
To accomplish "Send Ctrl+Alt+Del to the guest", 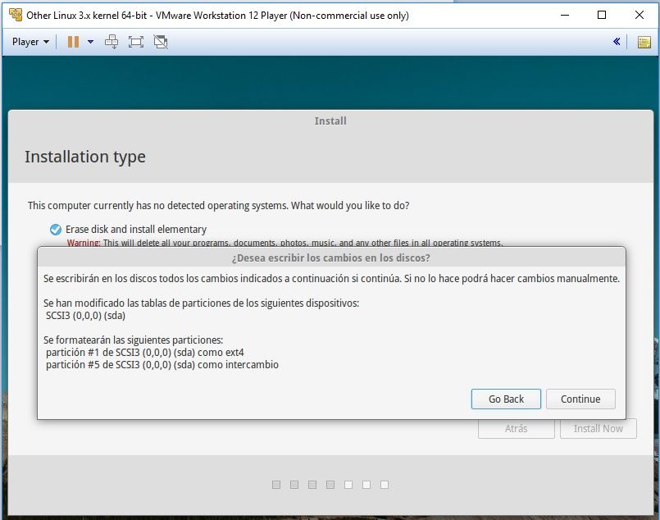I will tap(112, 42).
